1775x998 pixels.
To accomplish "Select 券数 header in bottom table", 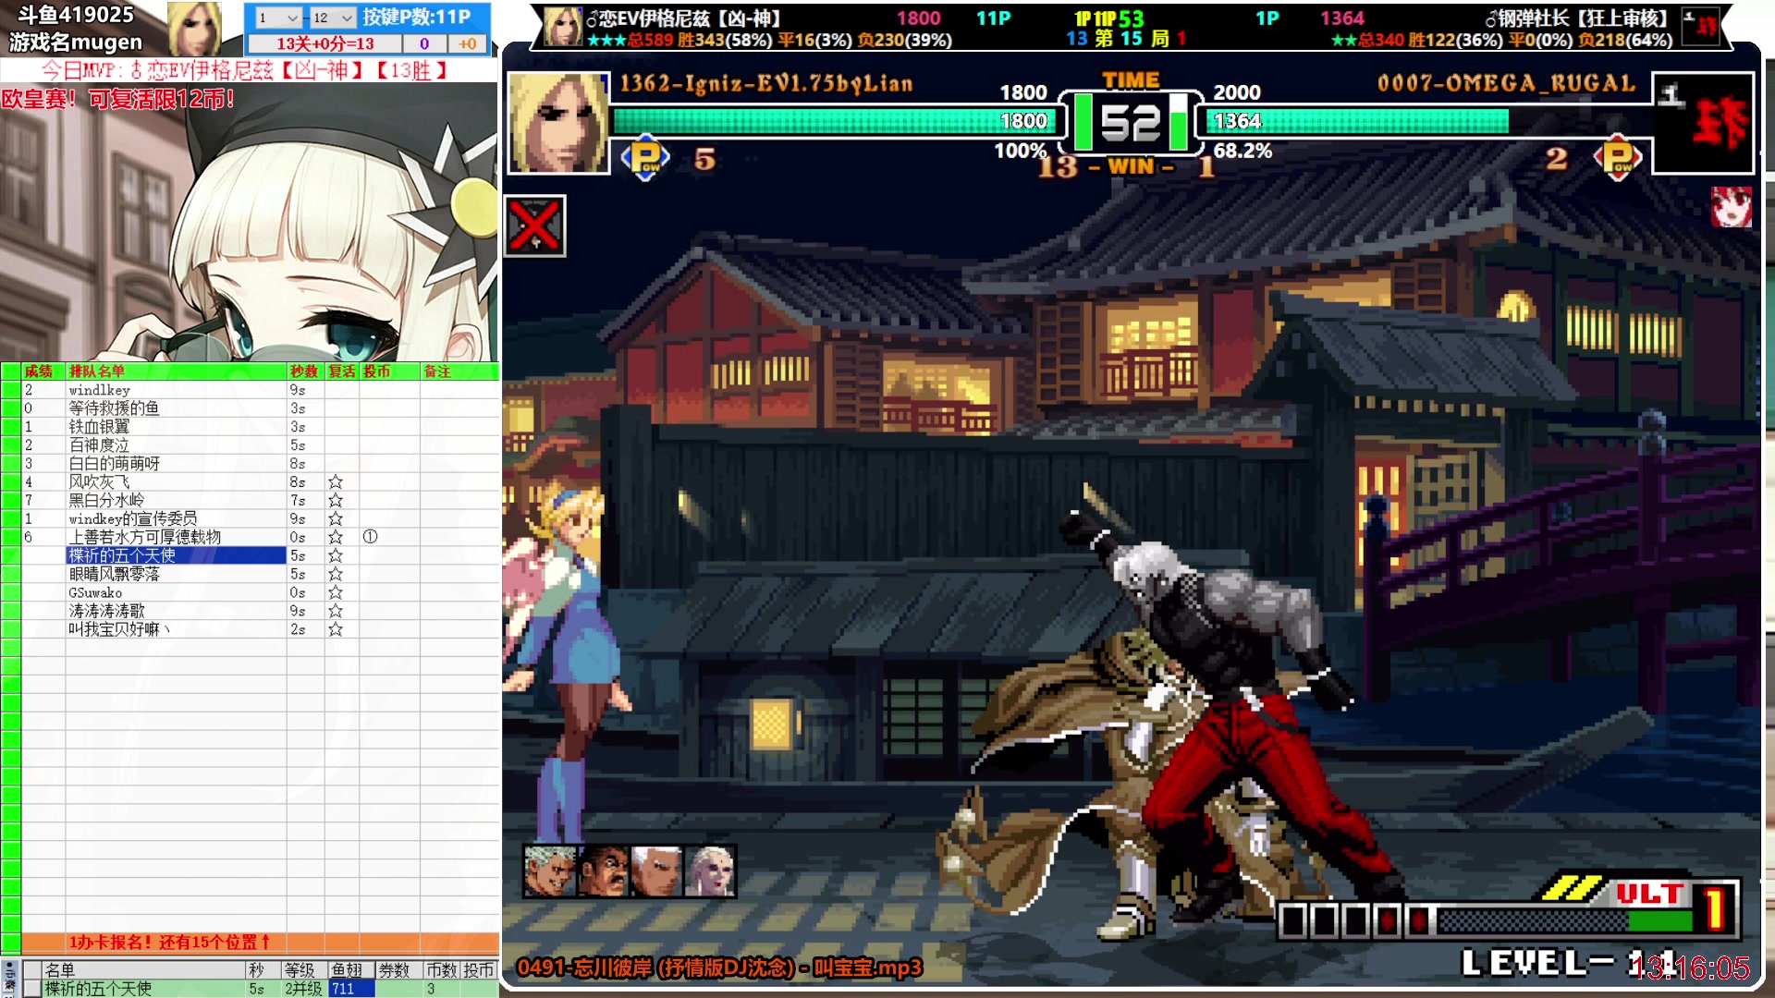I will (394, 970).
